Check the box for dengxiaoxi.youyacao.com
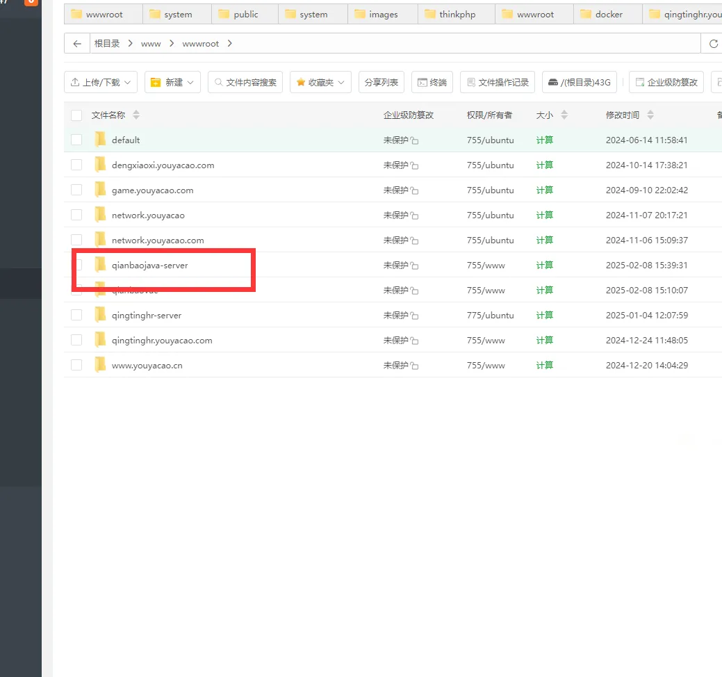722x677 pixels. tap(76, 165)
